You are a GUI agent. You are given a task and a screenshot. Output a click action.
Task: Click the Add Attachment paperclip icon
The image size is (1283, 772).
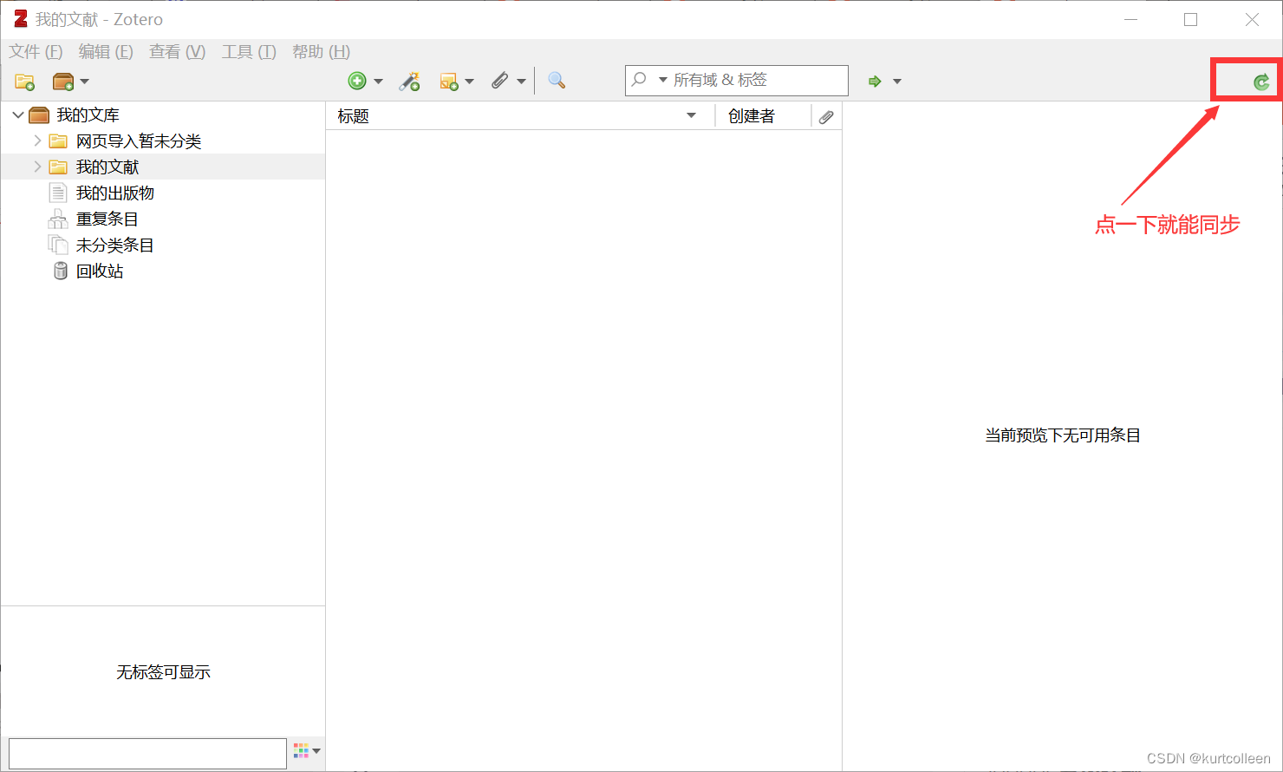pos(499,81)
